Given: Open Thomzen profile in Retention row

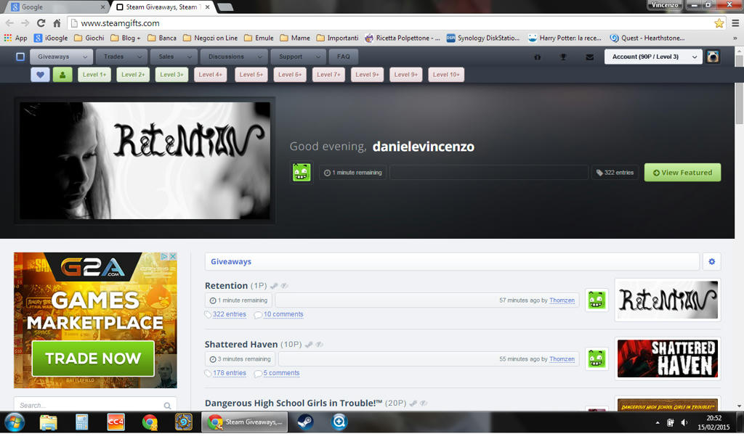Looking at the screenshot, I should pos(562,300).
